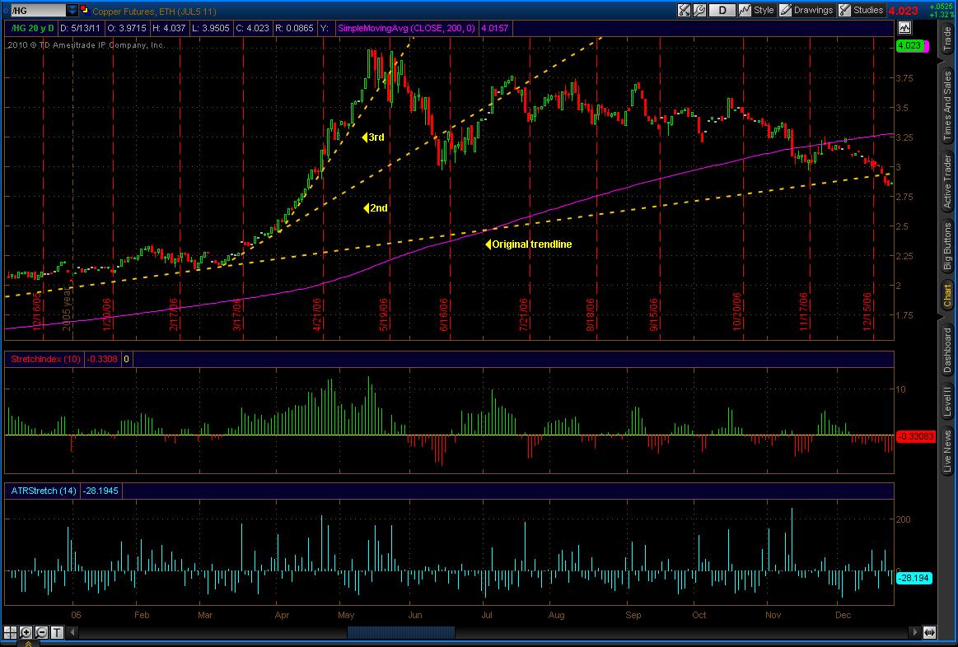Click the -28.1945 ATRStretch header value
The image size is (958, 647).
[x=101, y=490]
